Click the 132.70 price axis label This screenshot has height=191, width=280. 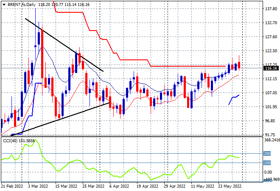[271, 22]
